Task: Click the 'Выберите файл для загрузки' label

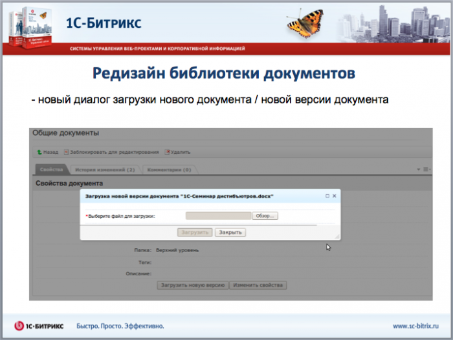Action: click(120, 216)
